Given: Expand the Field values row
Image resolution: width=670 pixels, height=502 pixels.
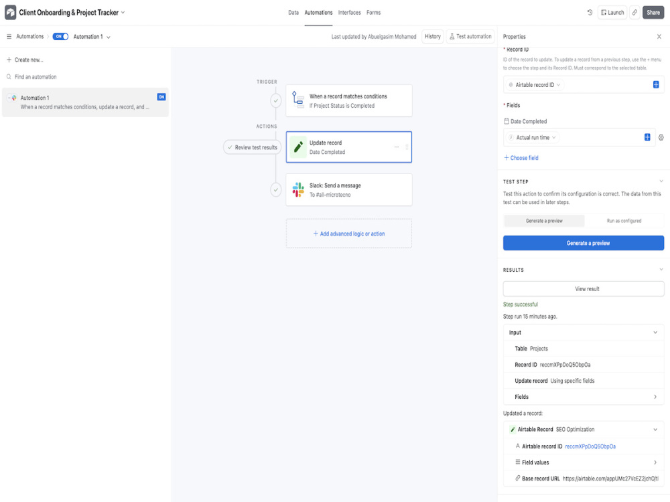Looking at the screenshot, I should [655, 463].
